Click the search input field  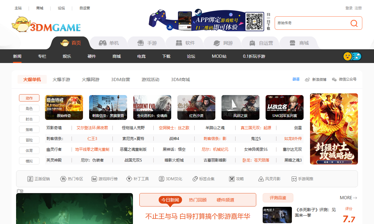311,23
